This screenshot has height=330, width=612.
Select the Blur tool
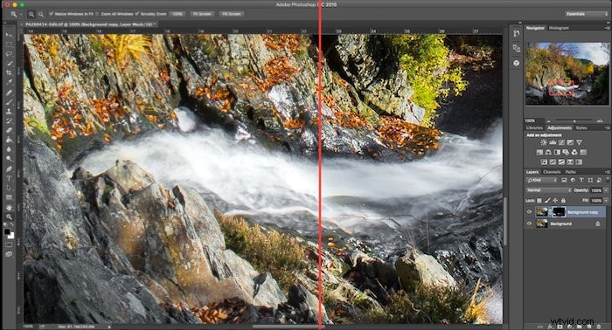point(9,149)
